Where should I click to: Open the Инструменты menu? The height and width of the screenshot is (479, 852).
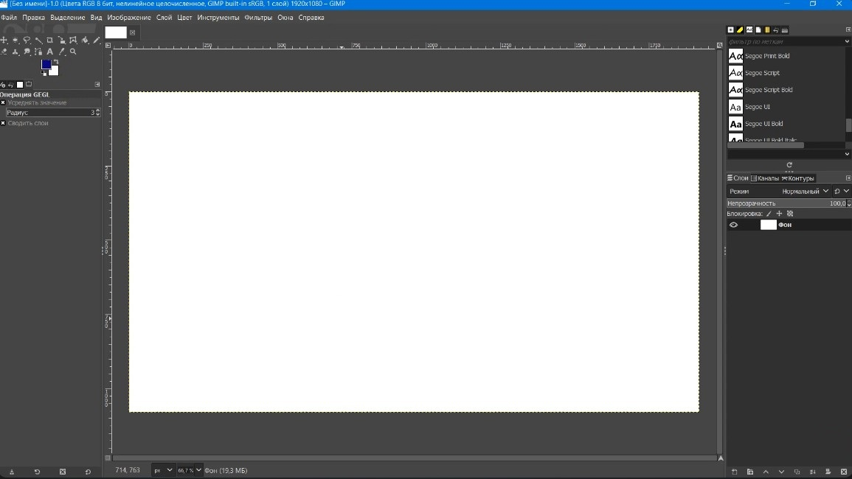pos(218,18)
